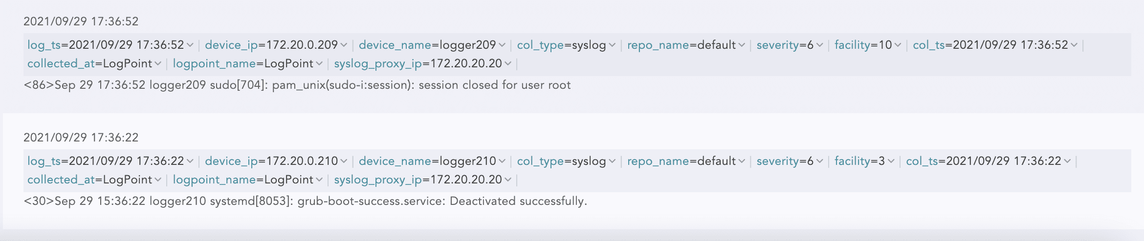Expand chevron next to device_name=logger209
This screenshot has height=241, width=1144.
click(502, 45)
